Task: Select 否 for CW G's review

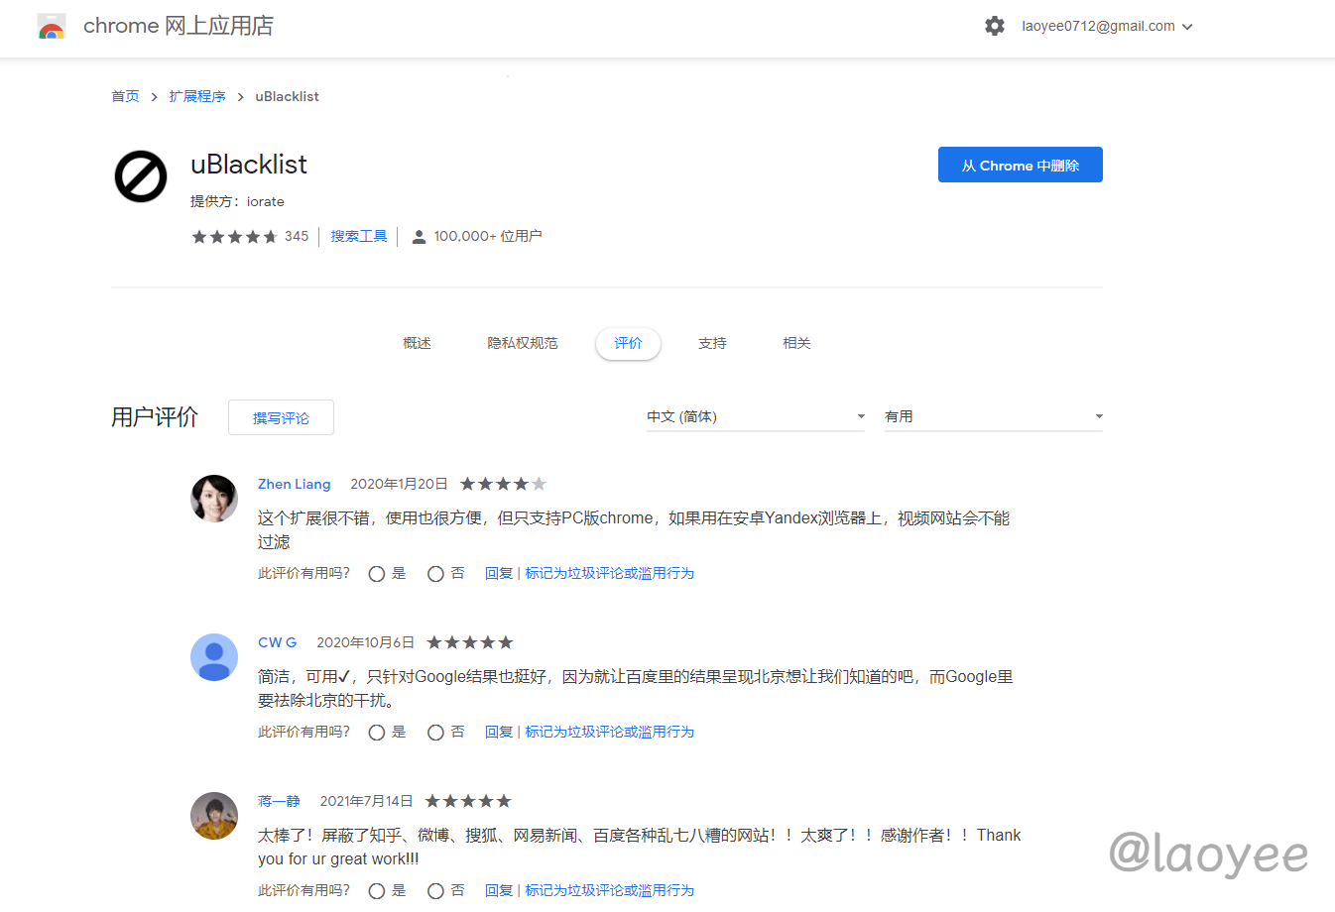Action: (x=435, y=733)
